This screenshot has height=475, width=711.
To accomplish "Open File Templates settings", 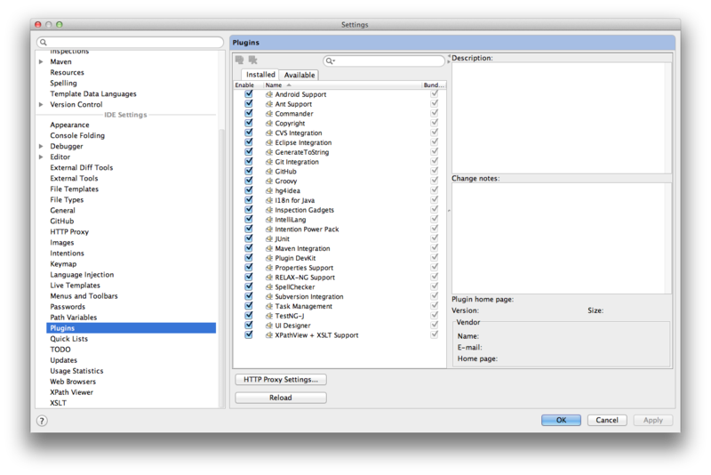I will [75, 189].
